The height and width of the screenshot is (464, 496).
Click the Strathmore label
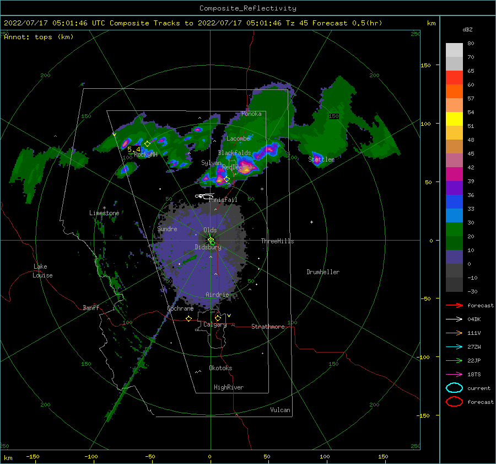point(268,327)
